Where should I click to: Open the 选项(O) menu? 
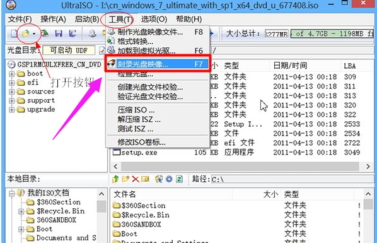(154, 20)
